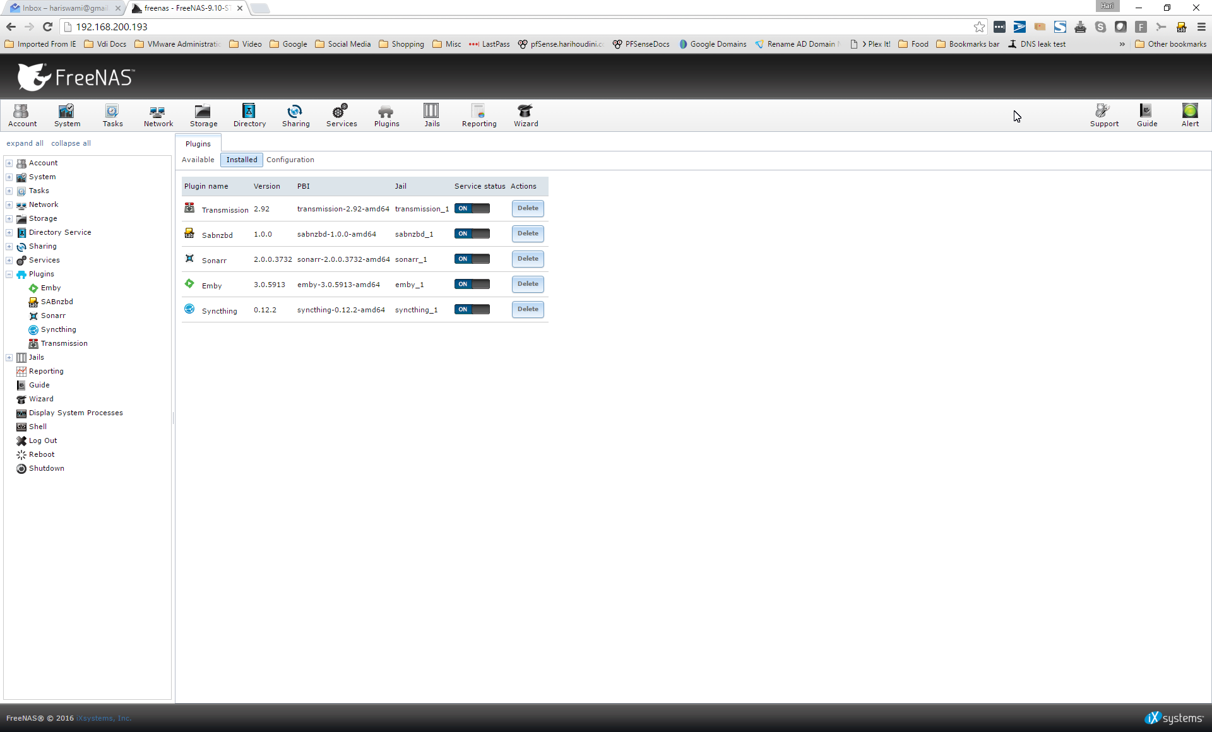Toggle Syncthing service status switch
The width and height of the screenshot is (1212, 732).
(472, 309)
